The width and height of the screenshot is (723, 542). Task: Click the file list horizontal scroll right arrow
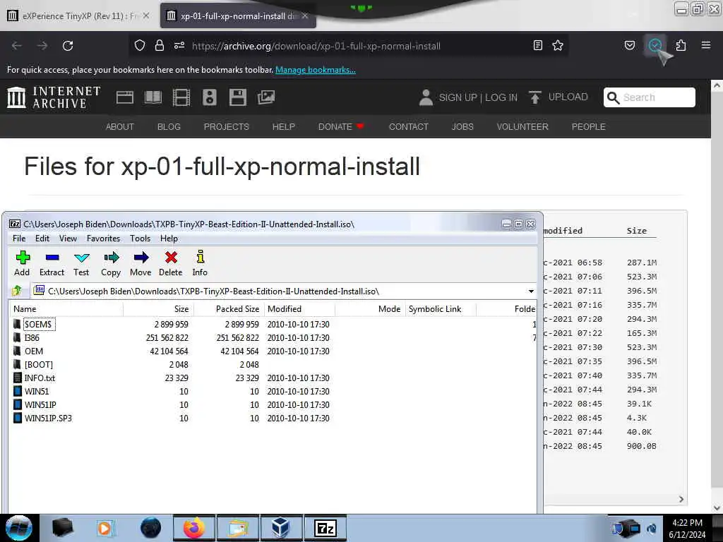click(681, 499)
